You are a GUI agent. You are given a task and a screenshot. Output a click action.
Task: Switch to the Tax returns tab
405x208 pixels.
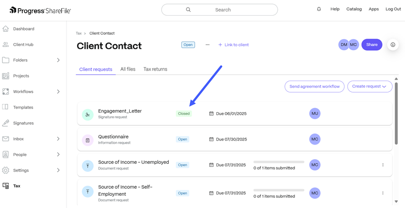(155, 69)
